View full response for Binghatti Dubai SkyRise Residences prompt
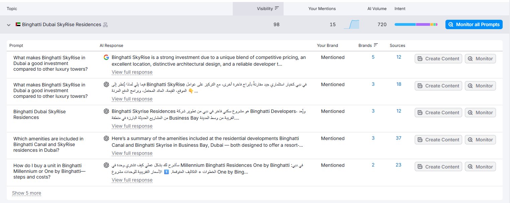This screenshot has width=510, height=203. (132, 126)
